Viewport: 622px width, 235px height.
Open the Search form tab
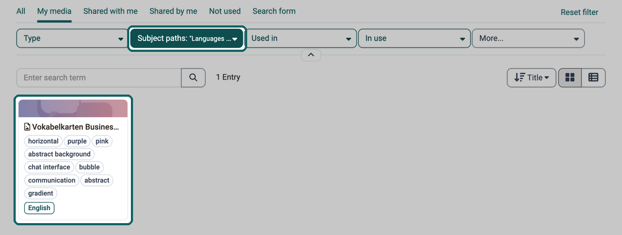(274, 11)
